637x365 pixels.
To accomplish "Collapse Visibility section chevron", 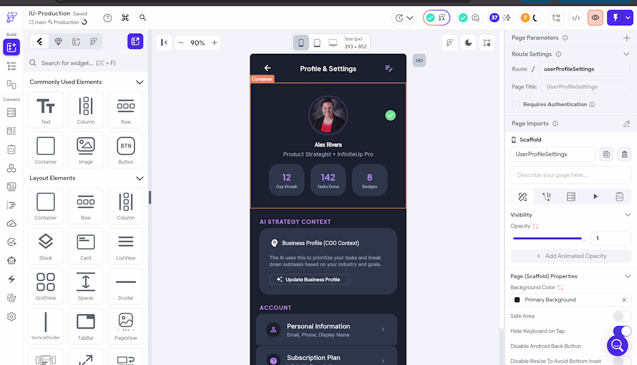I will click(x=627, y=215).
